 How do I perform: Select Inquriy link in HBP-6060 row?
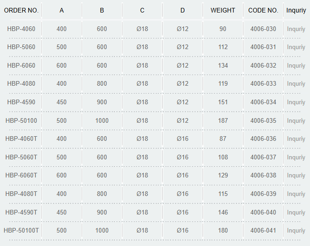pyautogui.click(x=296, y=66)
